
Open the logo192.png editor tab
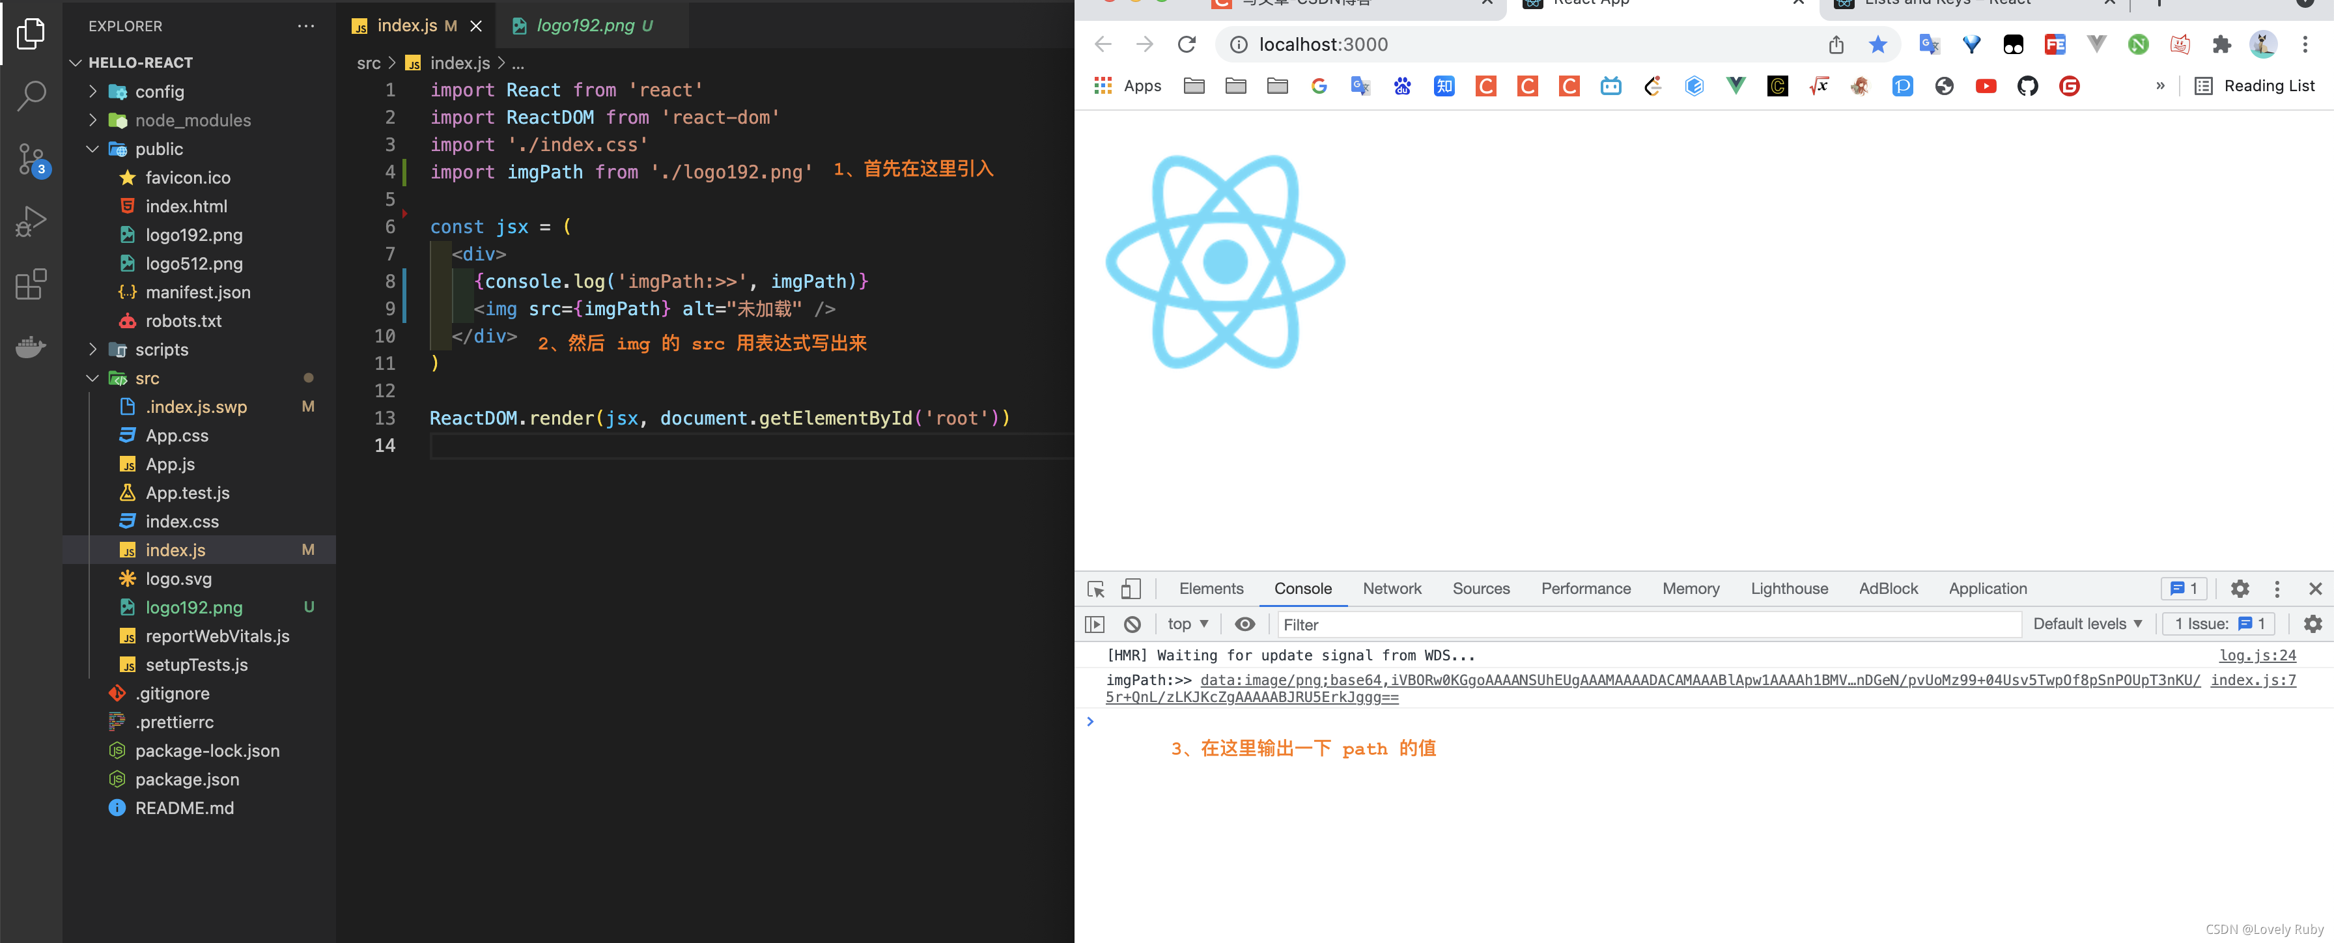point(593,25)
